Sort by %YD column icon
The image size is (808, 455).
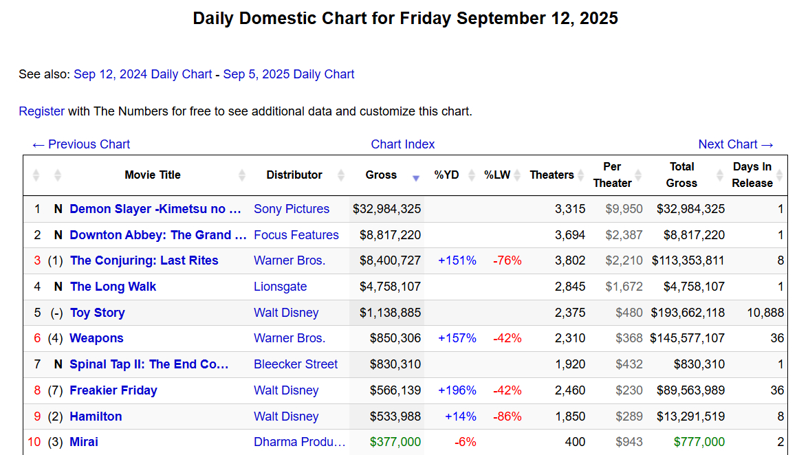[x=471, y=175]
